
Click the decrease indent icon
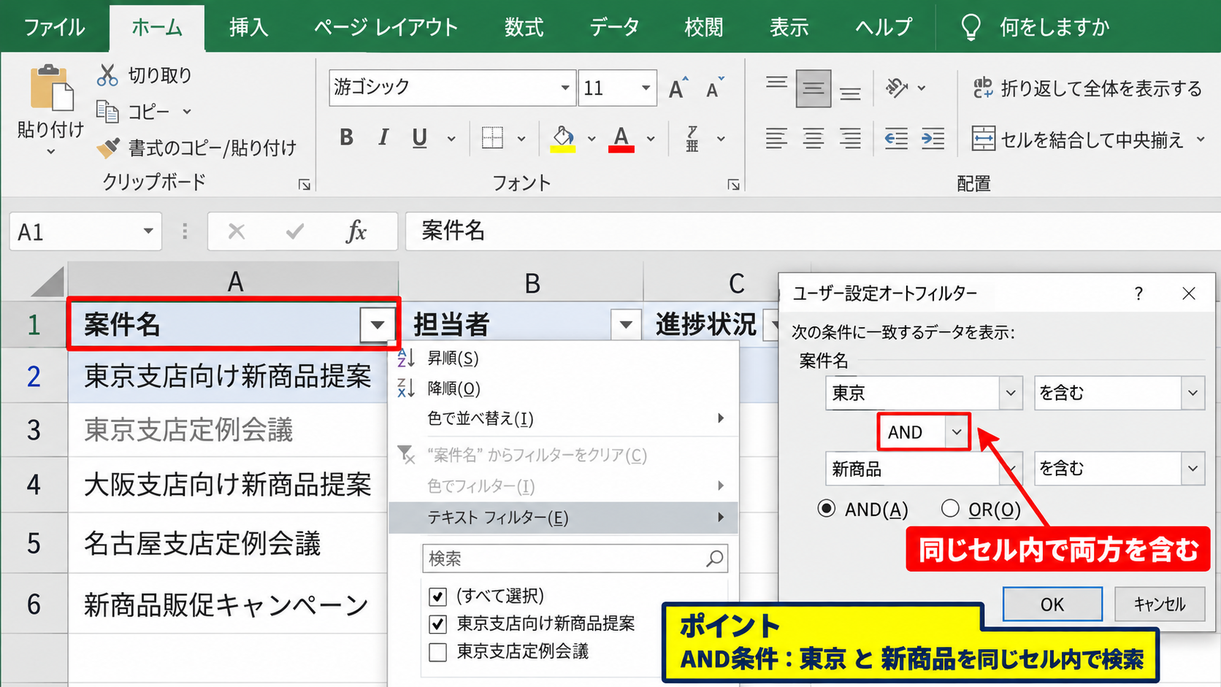pos(896,138)
